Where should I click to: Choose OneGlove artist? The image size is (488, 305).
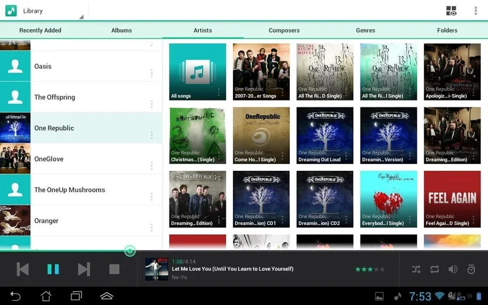coord(81,159)
